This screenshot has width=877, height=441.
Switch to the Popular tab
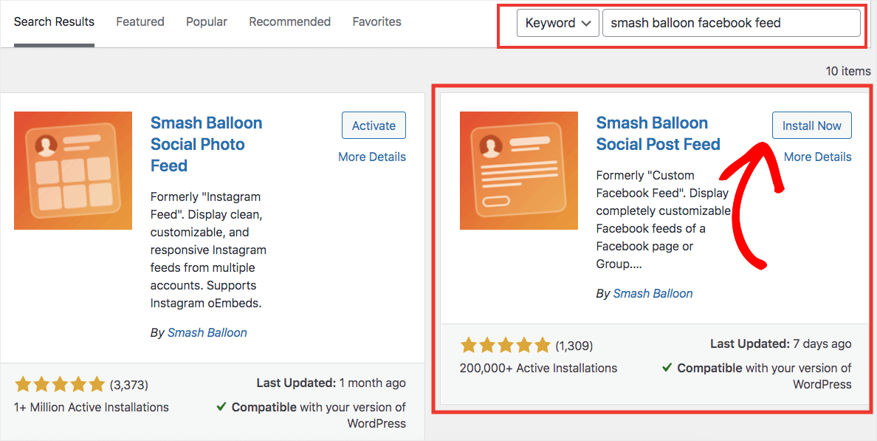[x=206, y=21]
